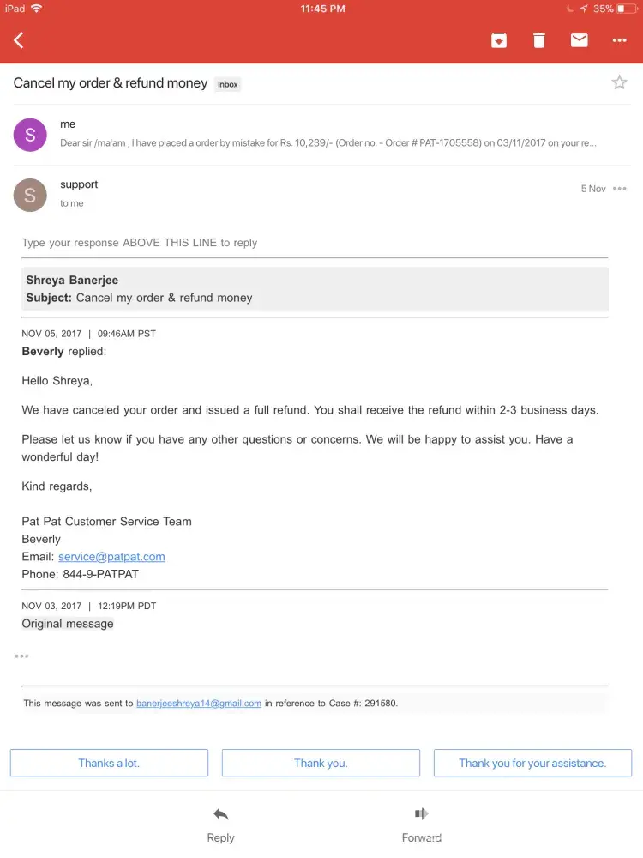Star the Cancel my order conversation
643x858 pixels.
(619, 83)
